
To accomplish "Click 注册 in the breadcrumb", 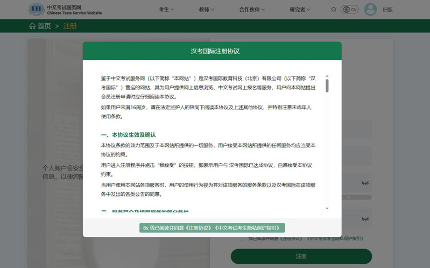I will pos(70,26).
